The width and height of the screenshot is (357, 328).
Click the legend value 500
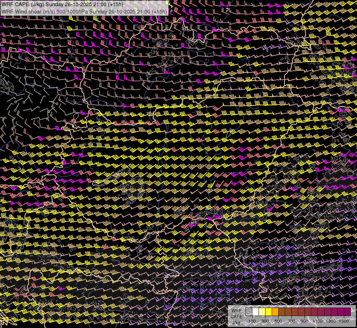278,321
